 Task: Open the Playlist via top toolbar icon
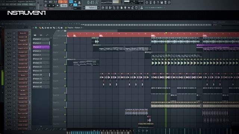pos(103,7)
